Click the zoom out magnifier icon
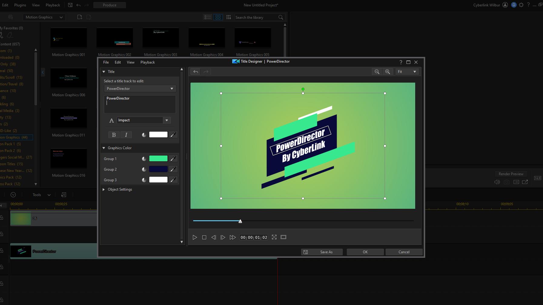Screen dimensions: 543x305 (x=377, y=72)
